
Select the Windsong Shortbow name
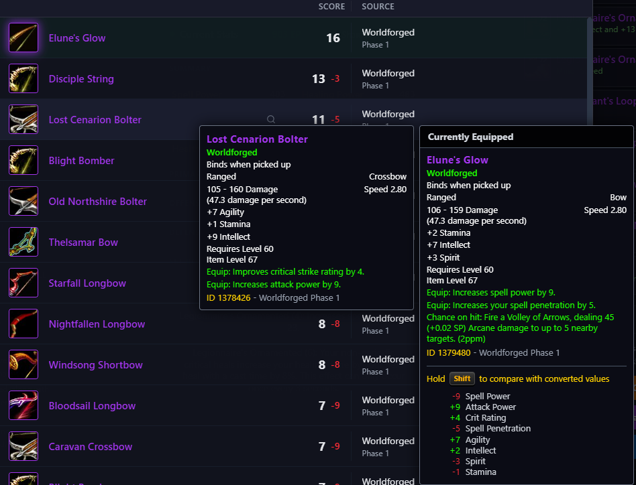(x=96, y=365)
